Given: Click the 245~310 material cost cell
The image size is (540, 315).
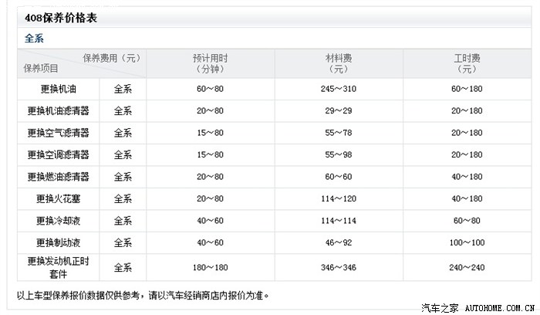Looking at the screenshot, I should point(339,89).
